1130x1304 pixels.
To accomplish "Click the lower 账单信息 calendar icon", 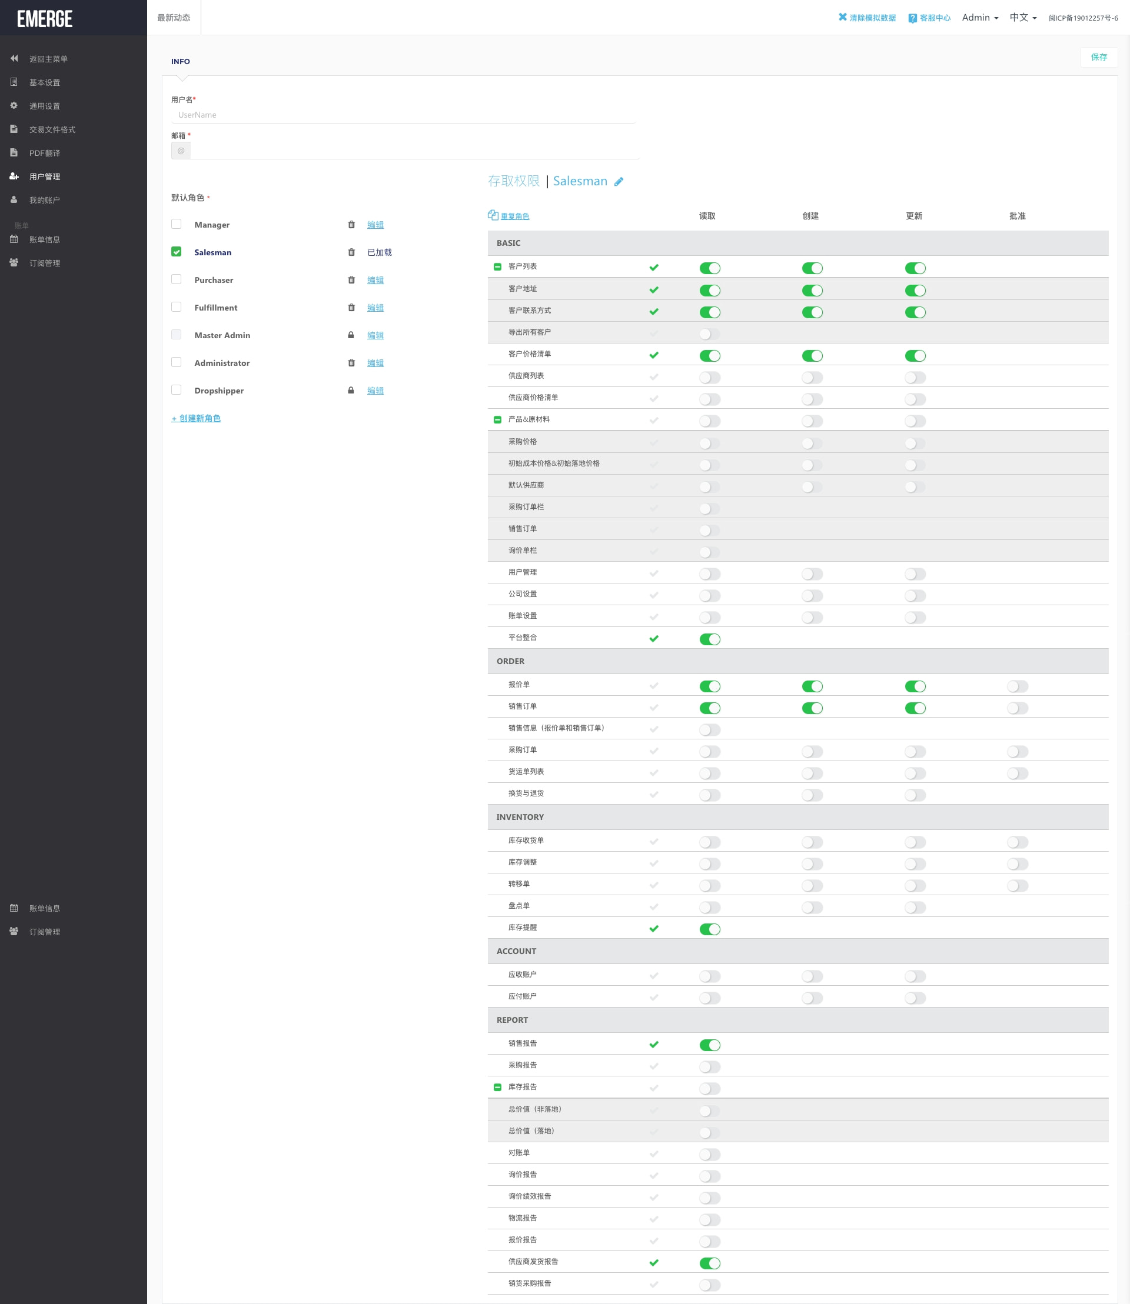I will pyautogui.click(x=14, y=908).
